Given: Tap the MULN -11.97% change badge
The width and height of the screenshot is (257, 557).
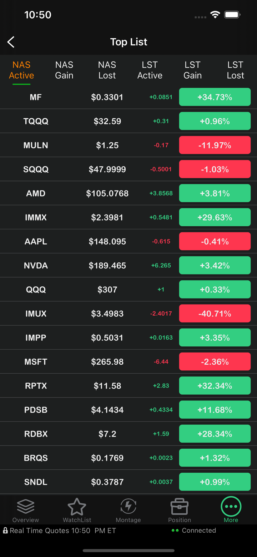Looking at the screenshot, I should coord(215,145).
